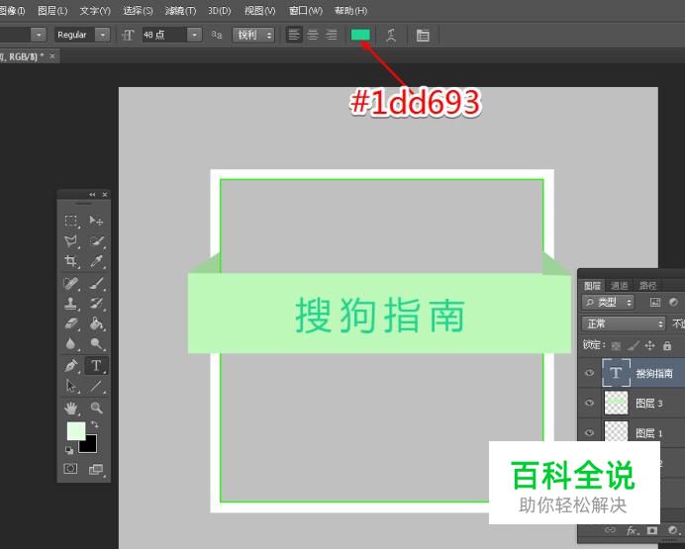Switch to the 路径 paths tab
Screen dimensions: 685x549
647,286
